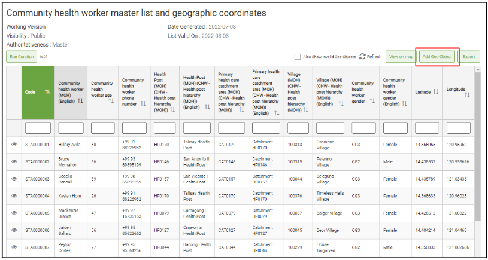Click eye icon for STA0000004 row
This screenshot has height=260, width=488.
(14, 195)
